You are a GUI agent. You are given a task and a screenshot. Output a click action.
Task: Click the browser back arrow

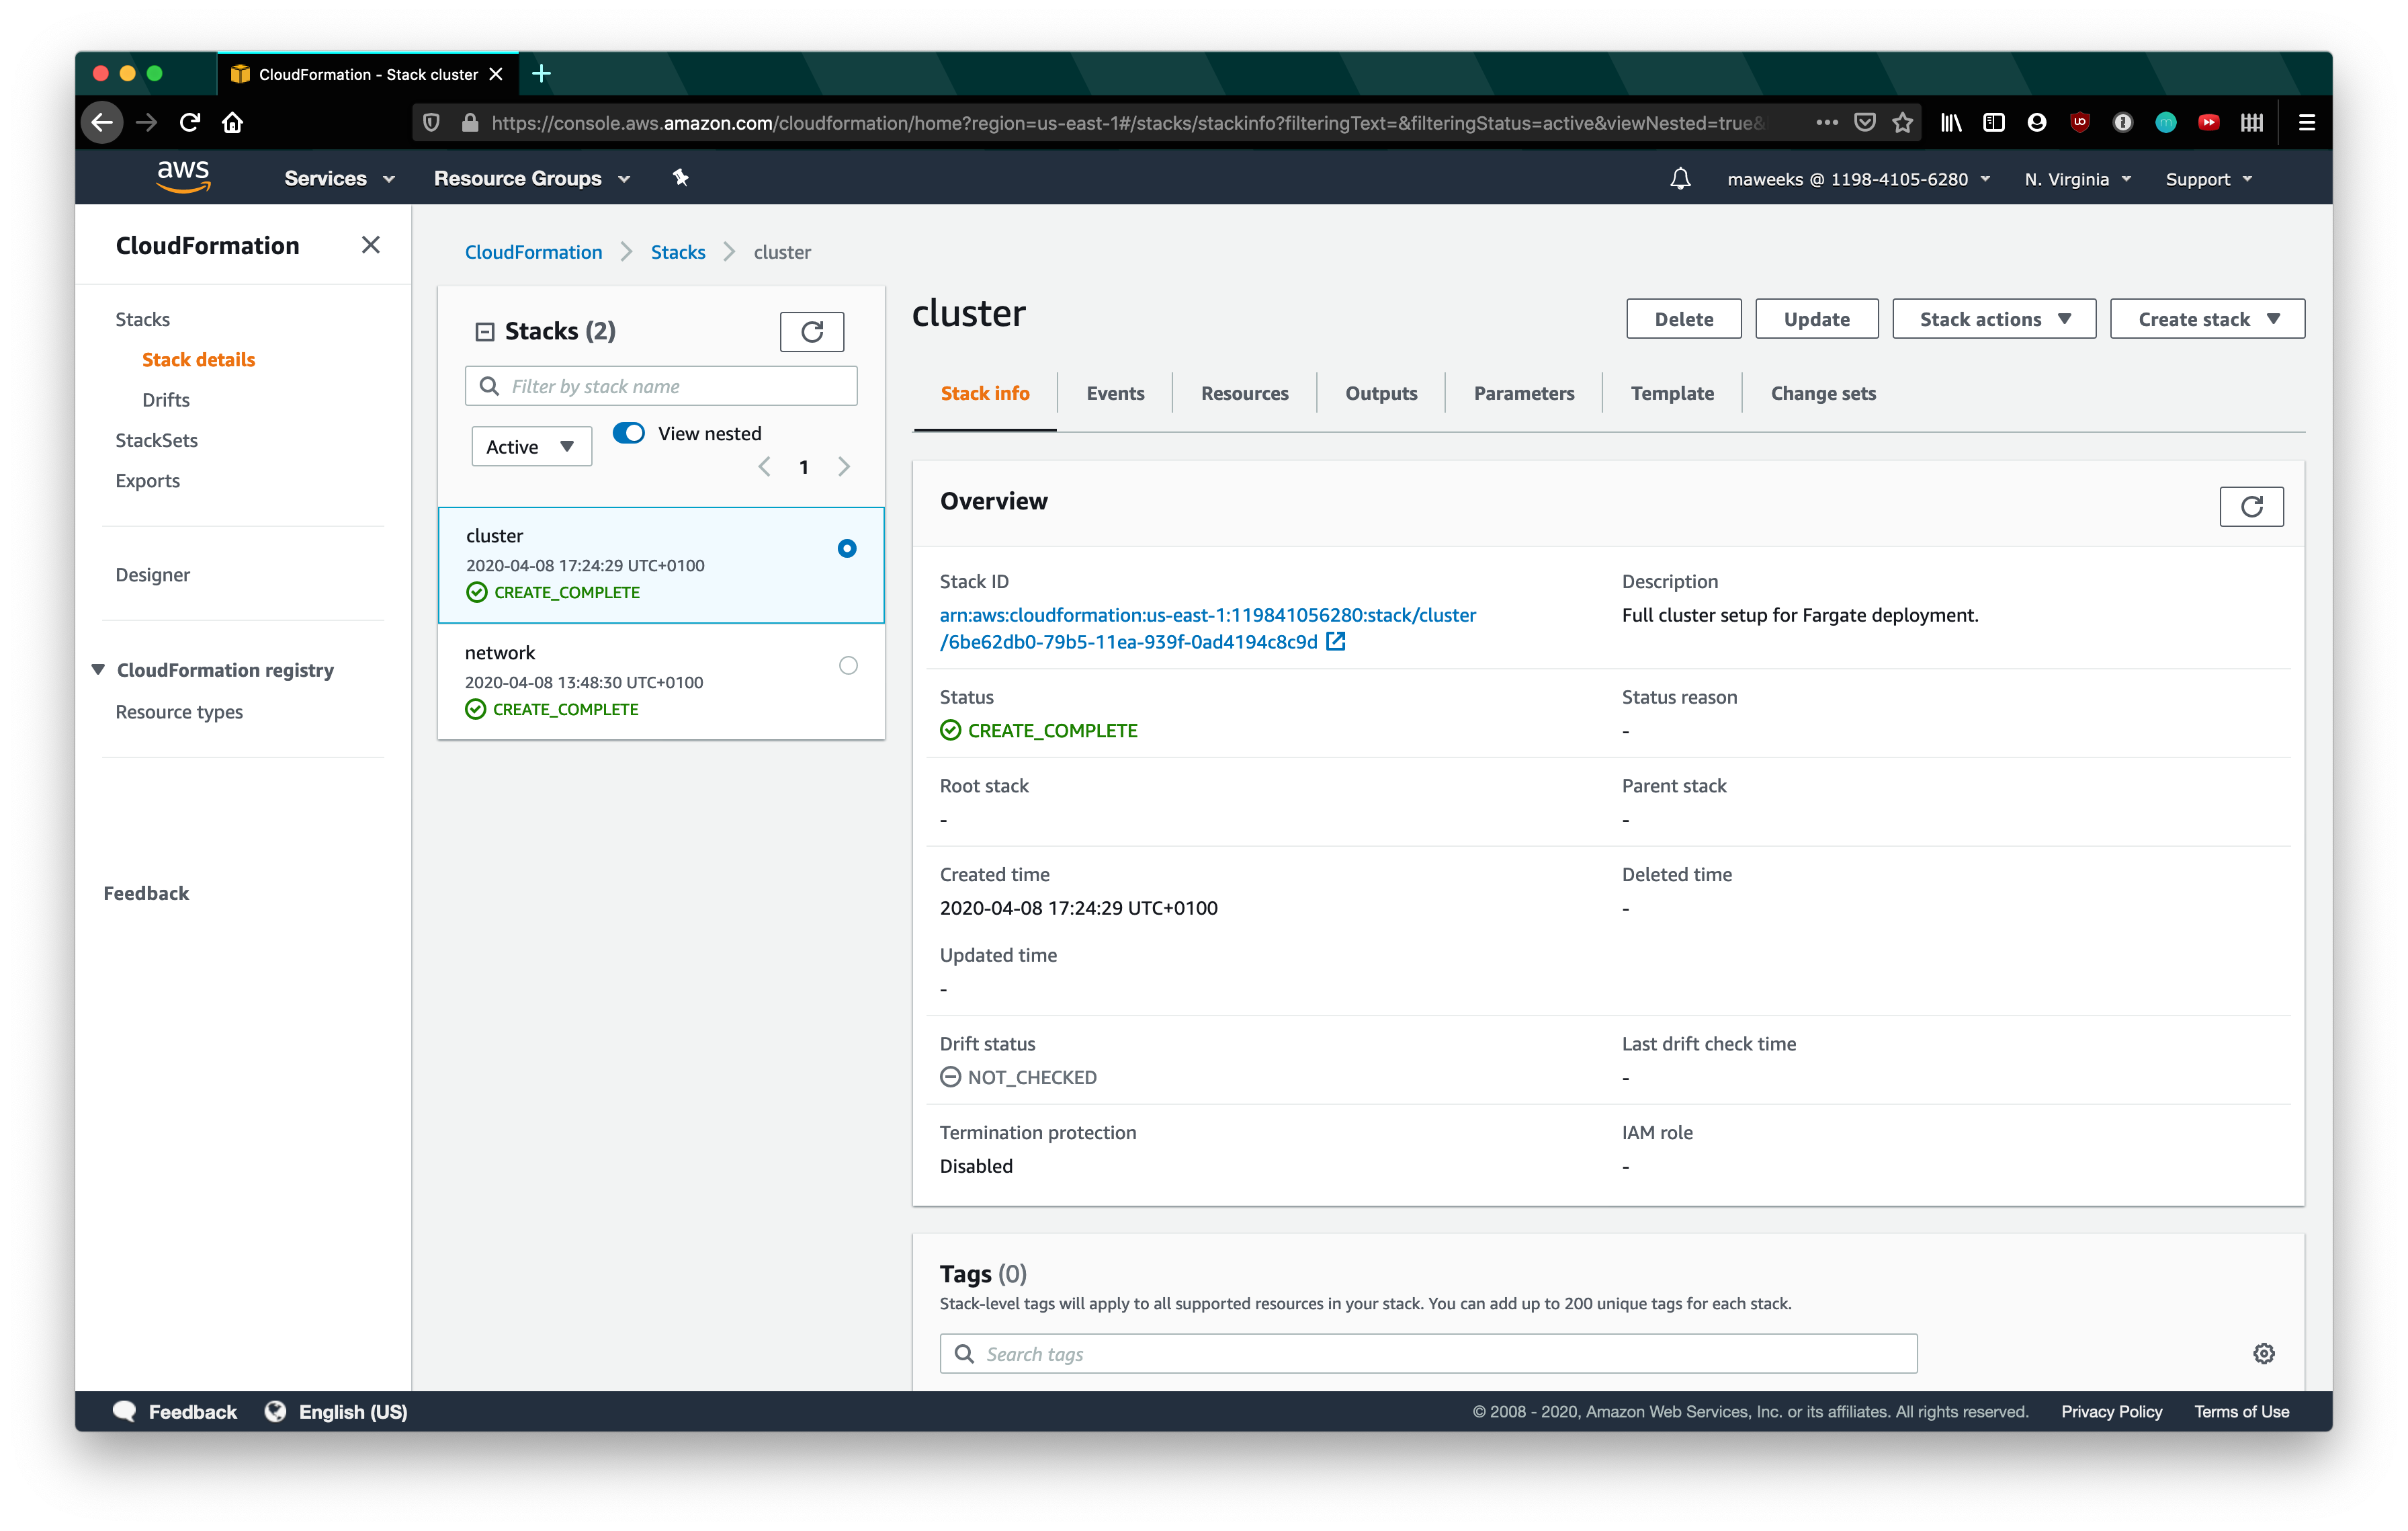tap(102, 123)
